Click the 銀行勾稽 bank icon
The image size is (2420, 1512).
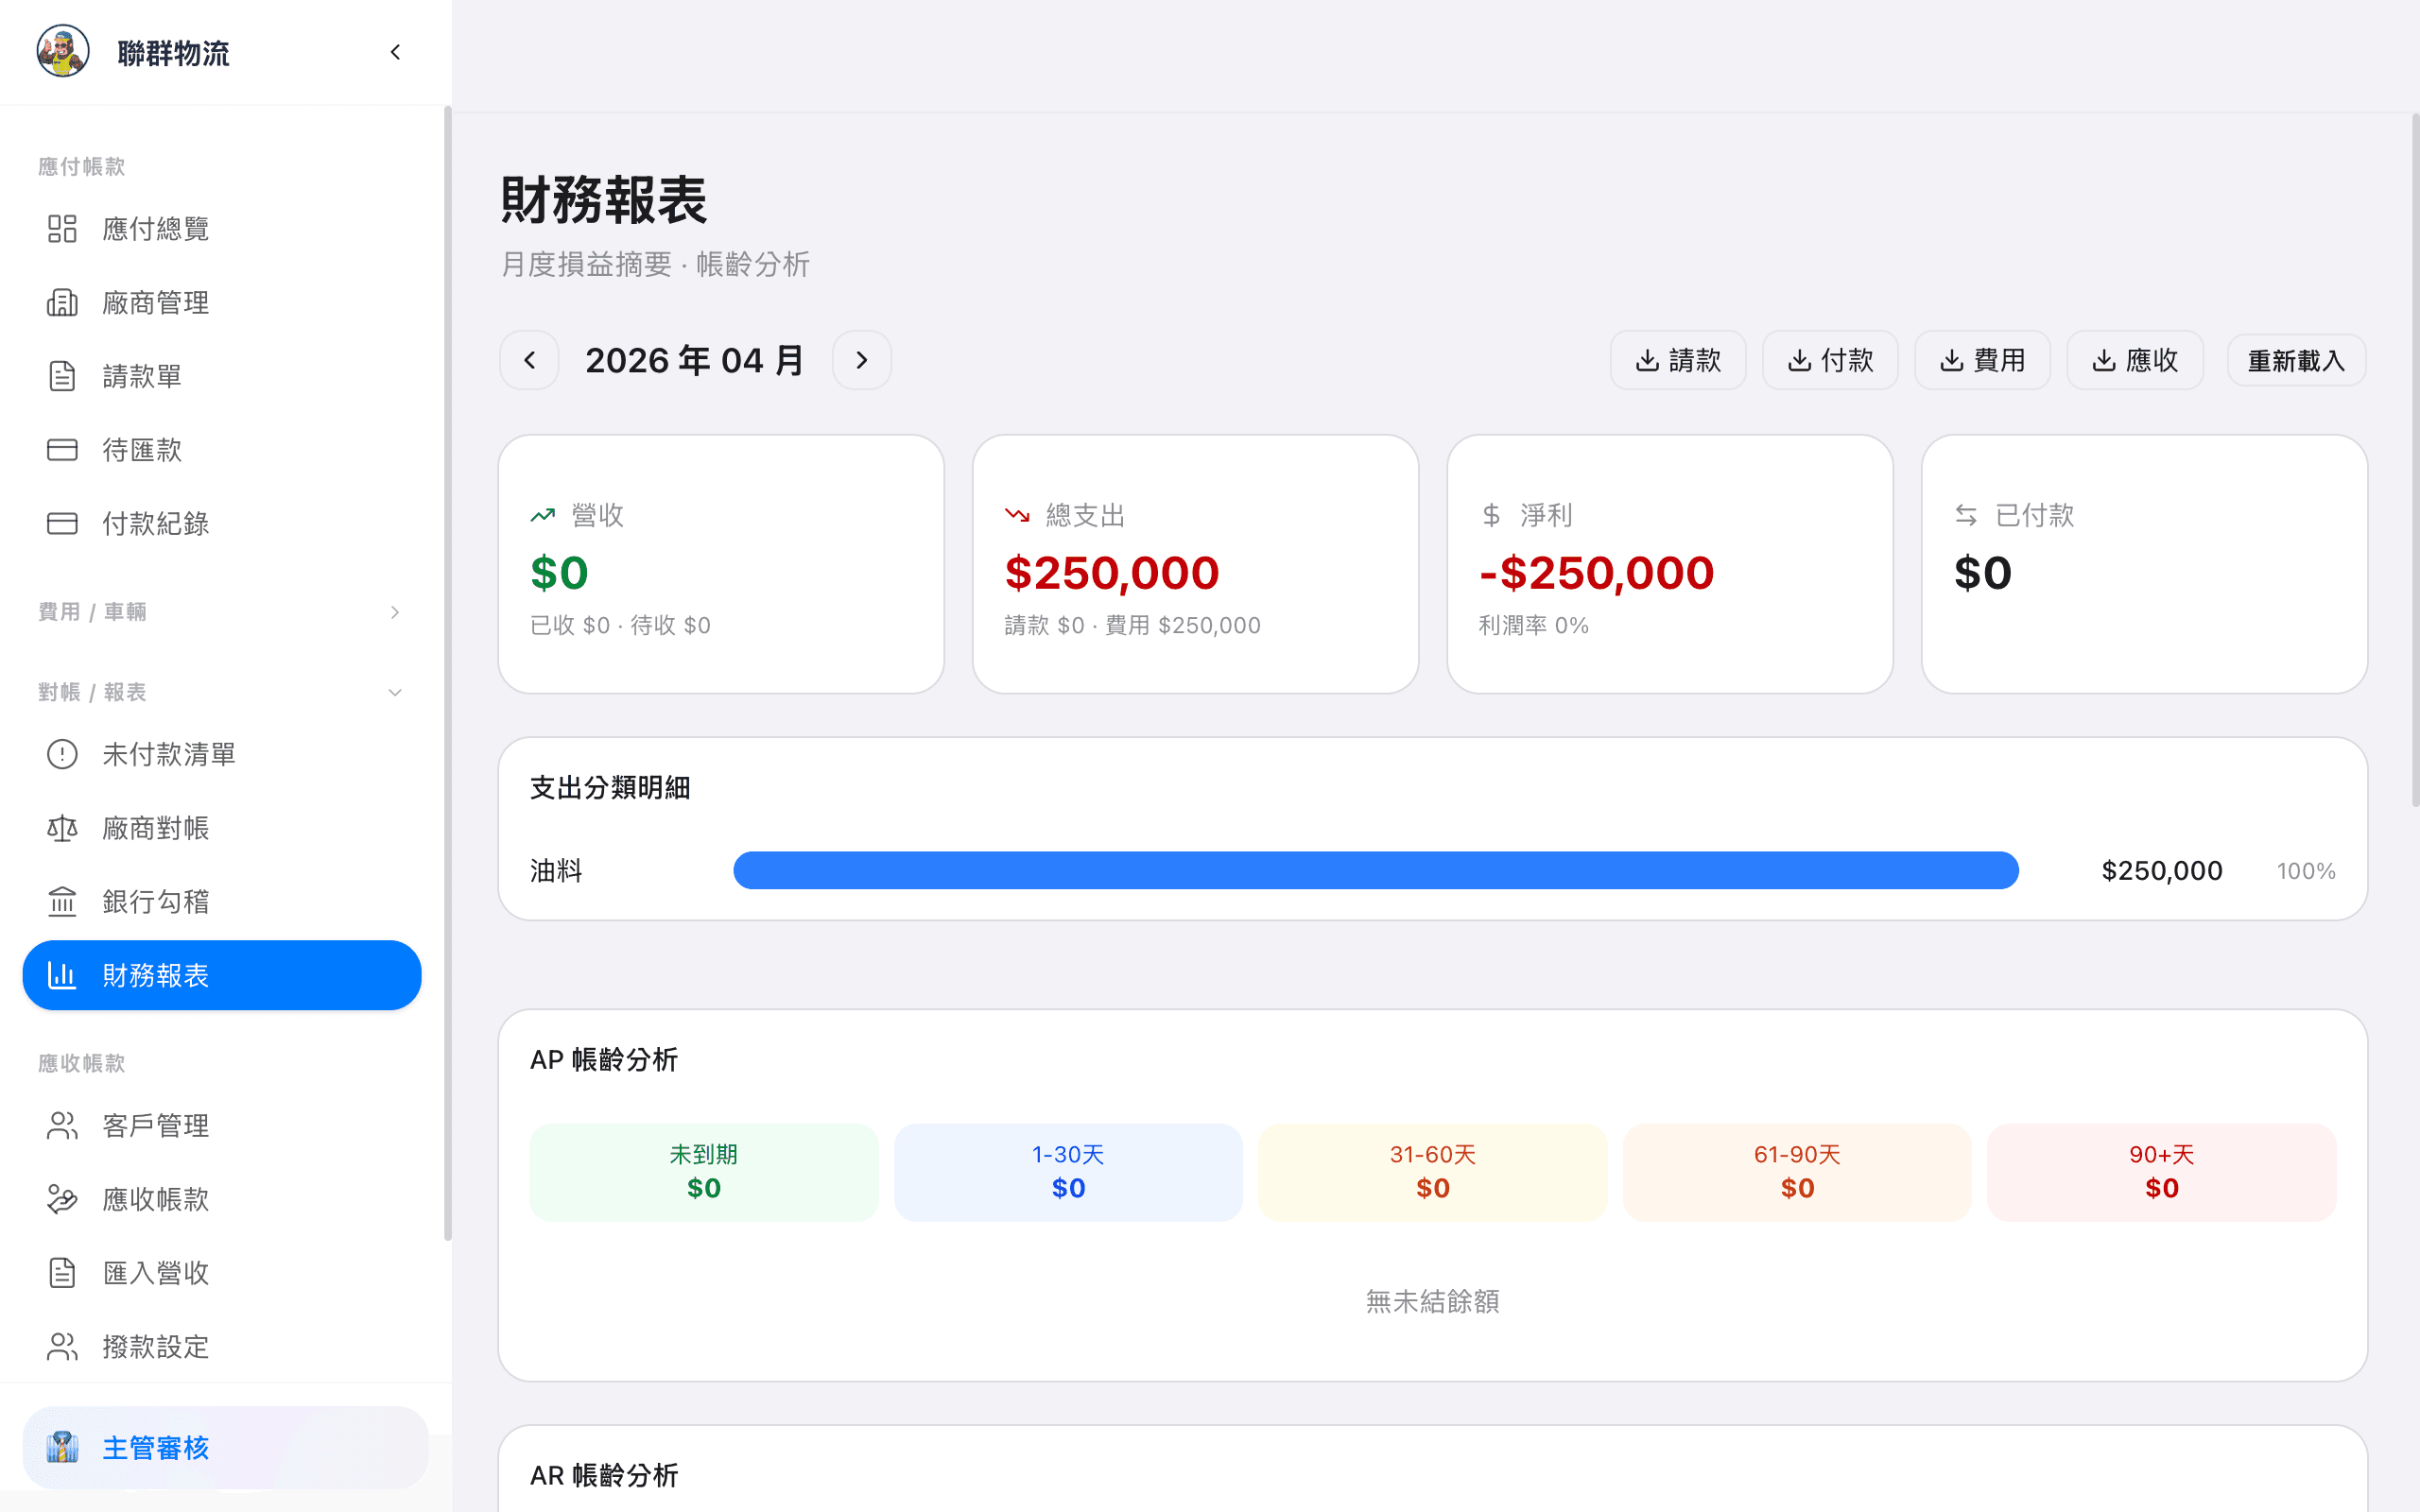(62, 902)
